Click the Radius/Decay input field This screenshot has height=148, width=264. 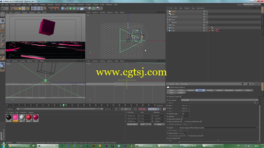click(x=183, y=133)
